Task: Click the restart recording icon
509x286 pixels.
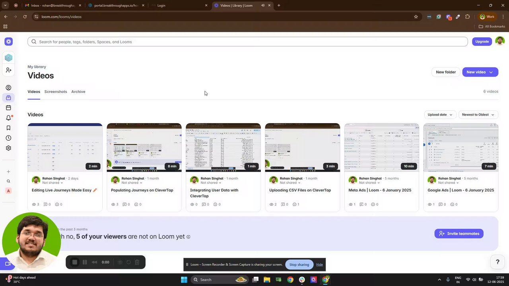Action: click(x=128, y=262)
